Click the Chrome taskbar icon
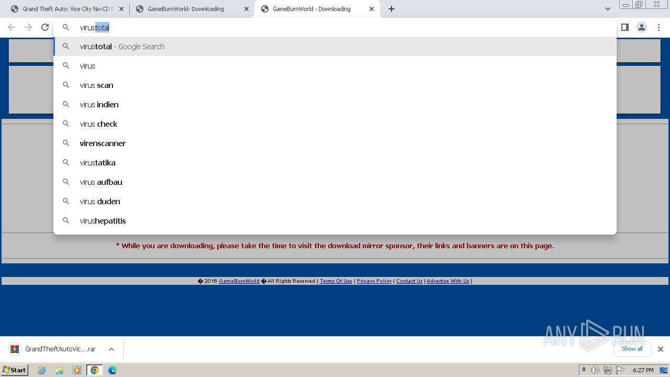 (x=95, y=370)
